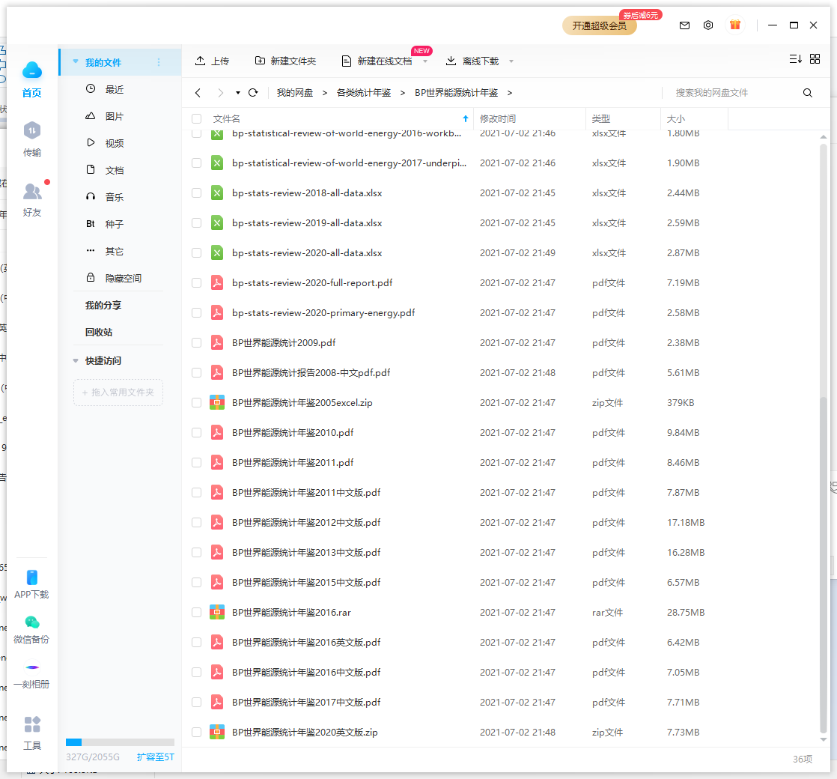Click the scrollbar down arrow
Screen dimensions: 837x779
click(823, 739)
